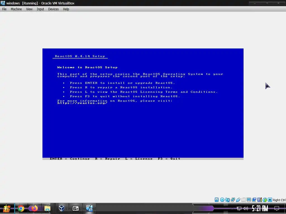
Task: Click the https://reactos.org/ URL text
Action: pyautogui.click(x=82, y=103)
